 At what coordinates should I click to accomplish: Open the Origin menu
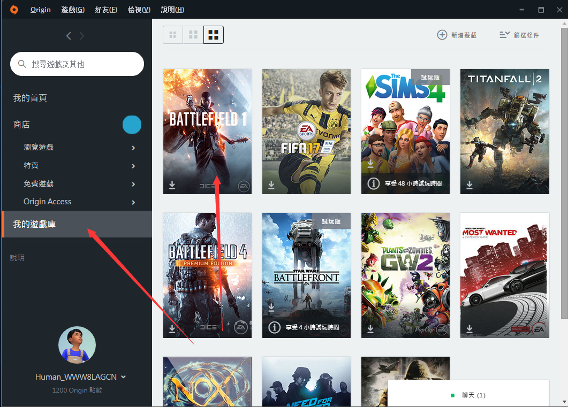pyautogui.click(x=41, y=10)
